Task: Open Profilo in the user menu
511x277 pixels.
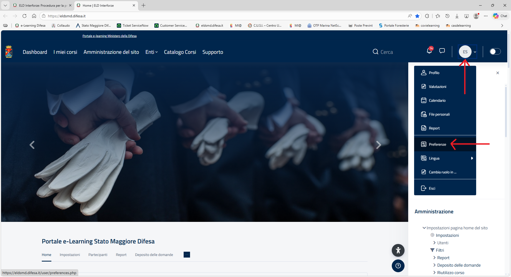Action: tap(445, 73)
